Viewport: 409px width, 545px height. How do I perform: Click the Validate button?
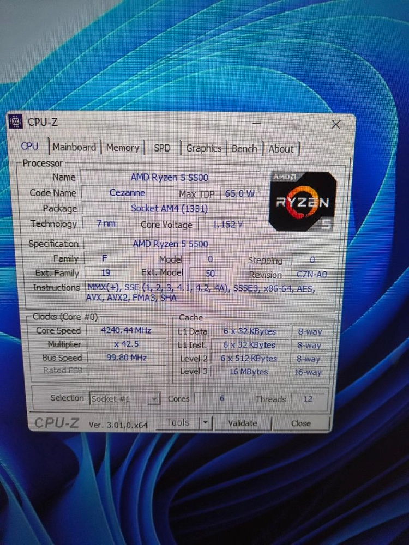click(x=243, y=423)
